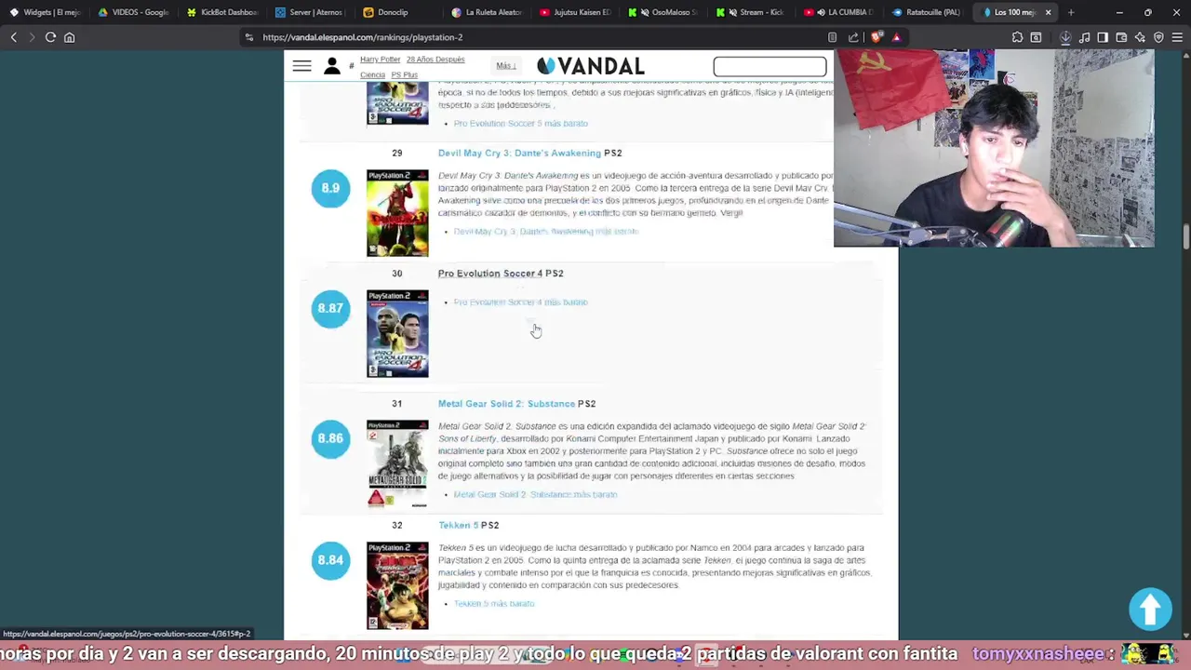Open Tekken 5 más barato link
This screenshot has height=670, width=1191.
[494, 604]
